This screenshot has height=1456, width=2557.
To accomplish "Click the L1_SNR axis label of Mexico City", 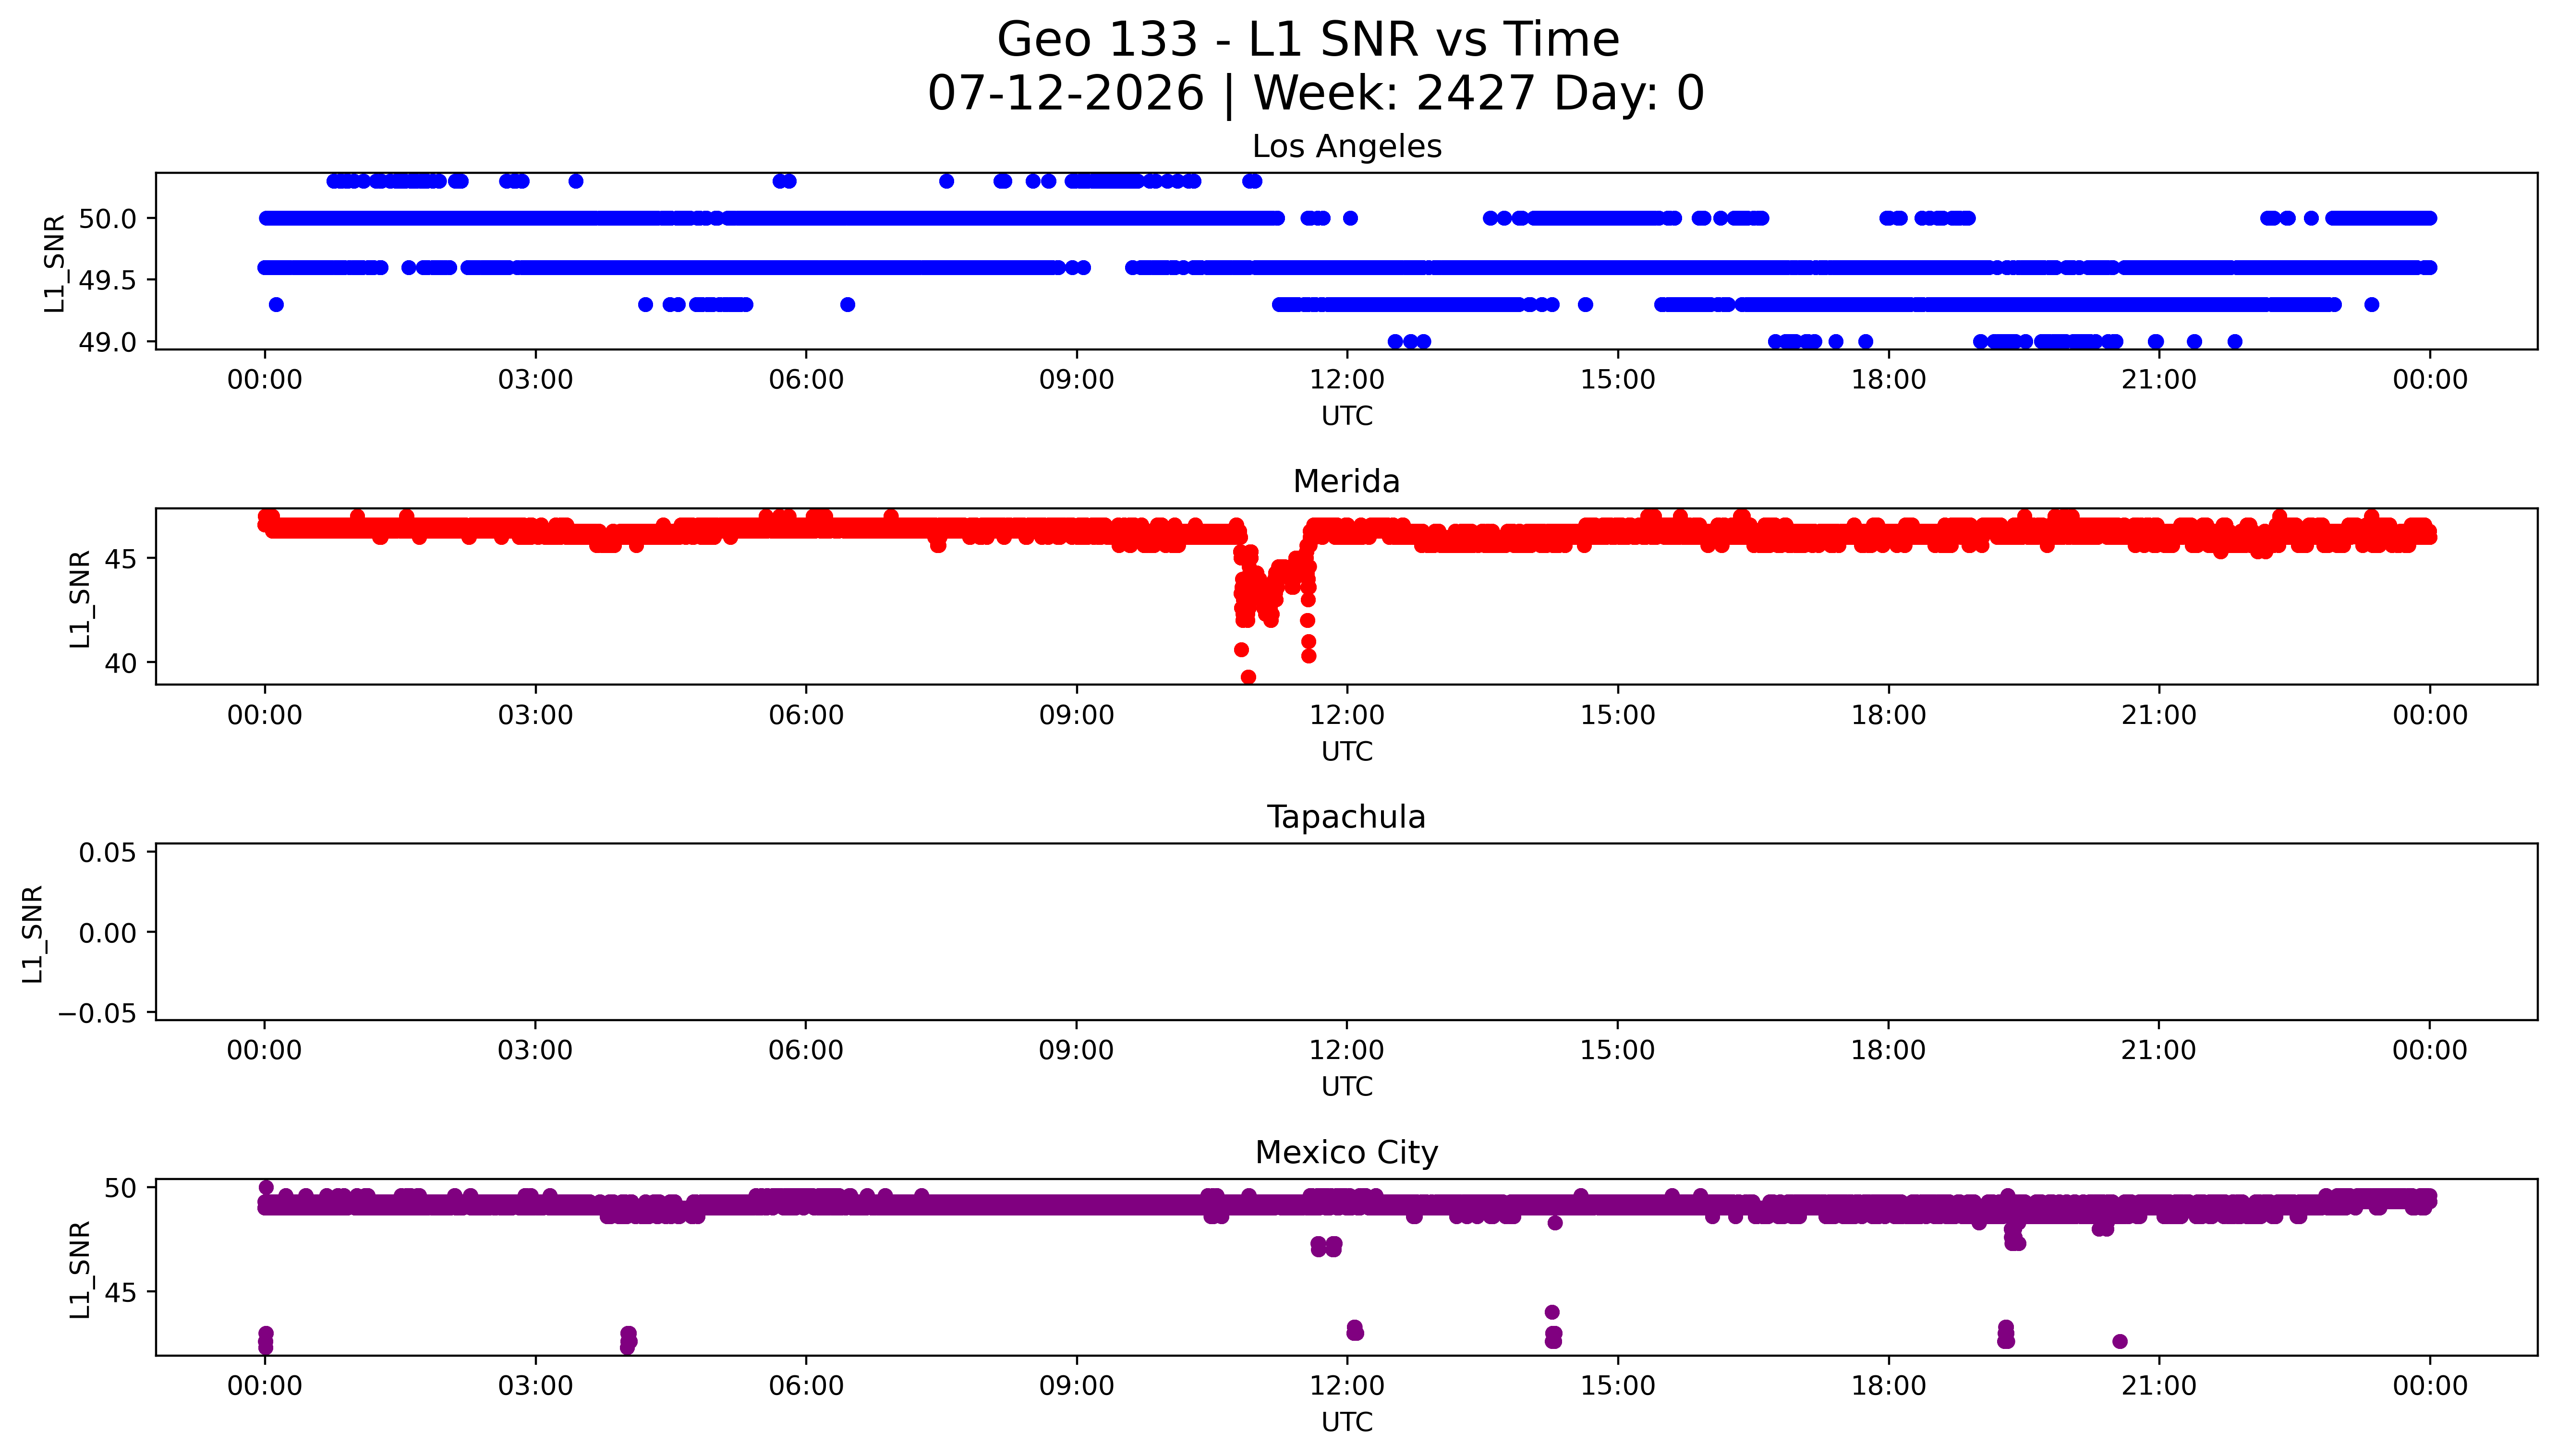I will [x=80, y=1269].
